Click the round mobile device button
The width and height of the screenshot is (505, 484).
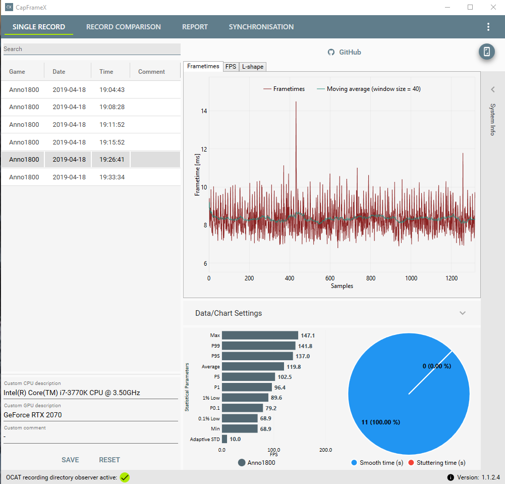coord(487,52)
